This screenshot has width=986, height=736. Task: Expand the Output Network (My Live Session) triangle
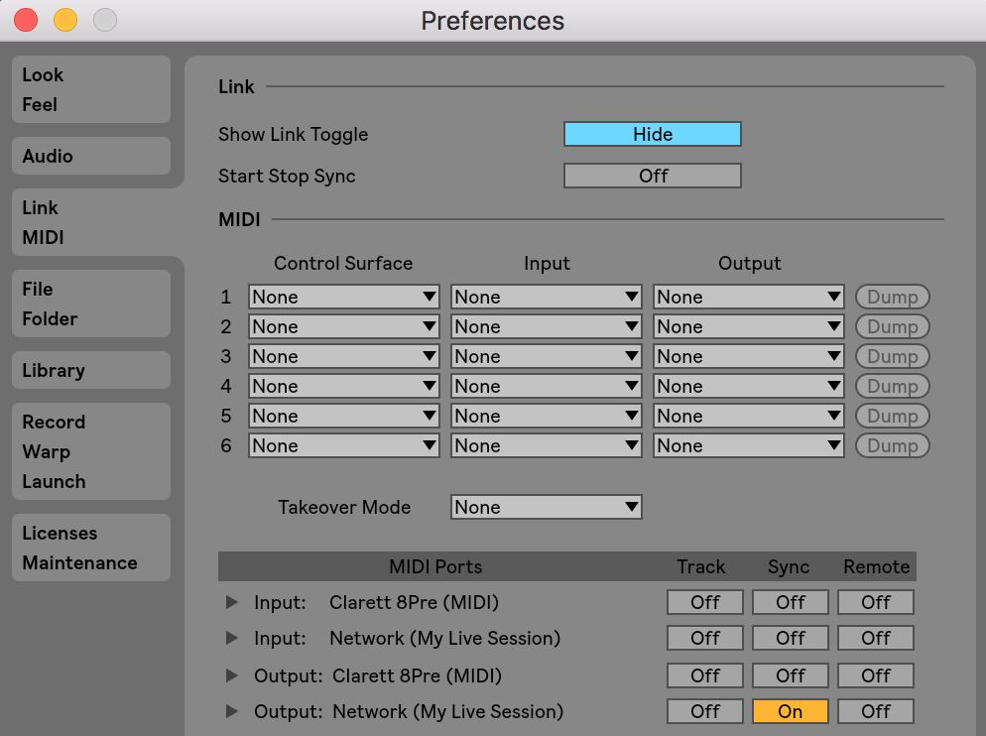(x=232, y=711)
